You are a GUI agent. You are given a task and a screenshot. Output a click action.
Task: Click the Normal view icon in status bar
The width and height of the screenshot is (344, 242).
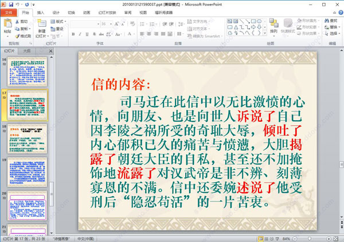[261, 239]
